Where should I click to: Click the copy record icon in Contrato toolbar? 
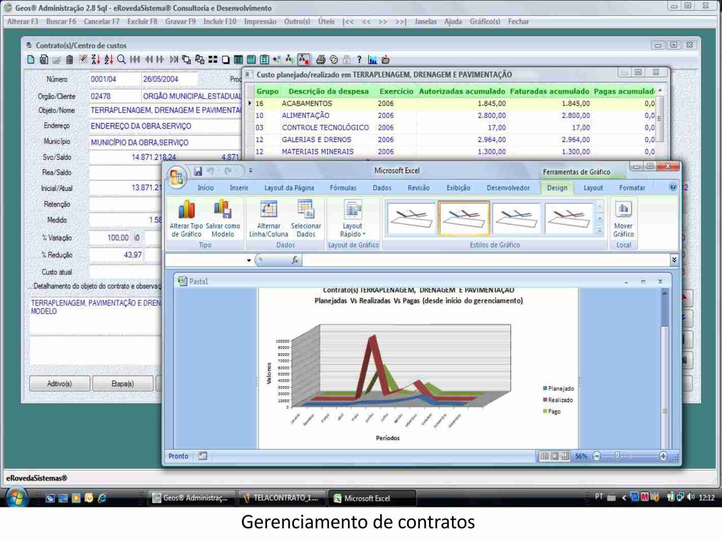[x=44, y=60]
